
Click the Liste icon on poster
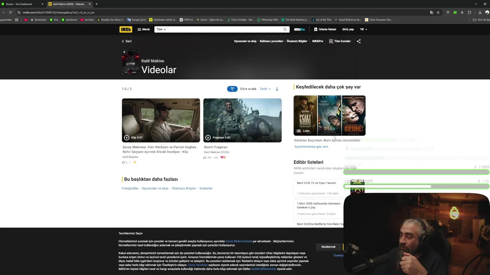298,131
